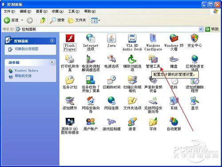Open Internet 选项 icon

91,38
